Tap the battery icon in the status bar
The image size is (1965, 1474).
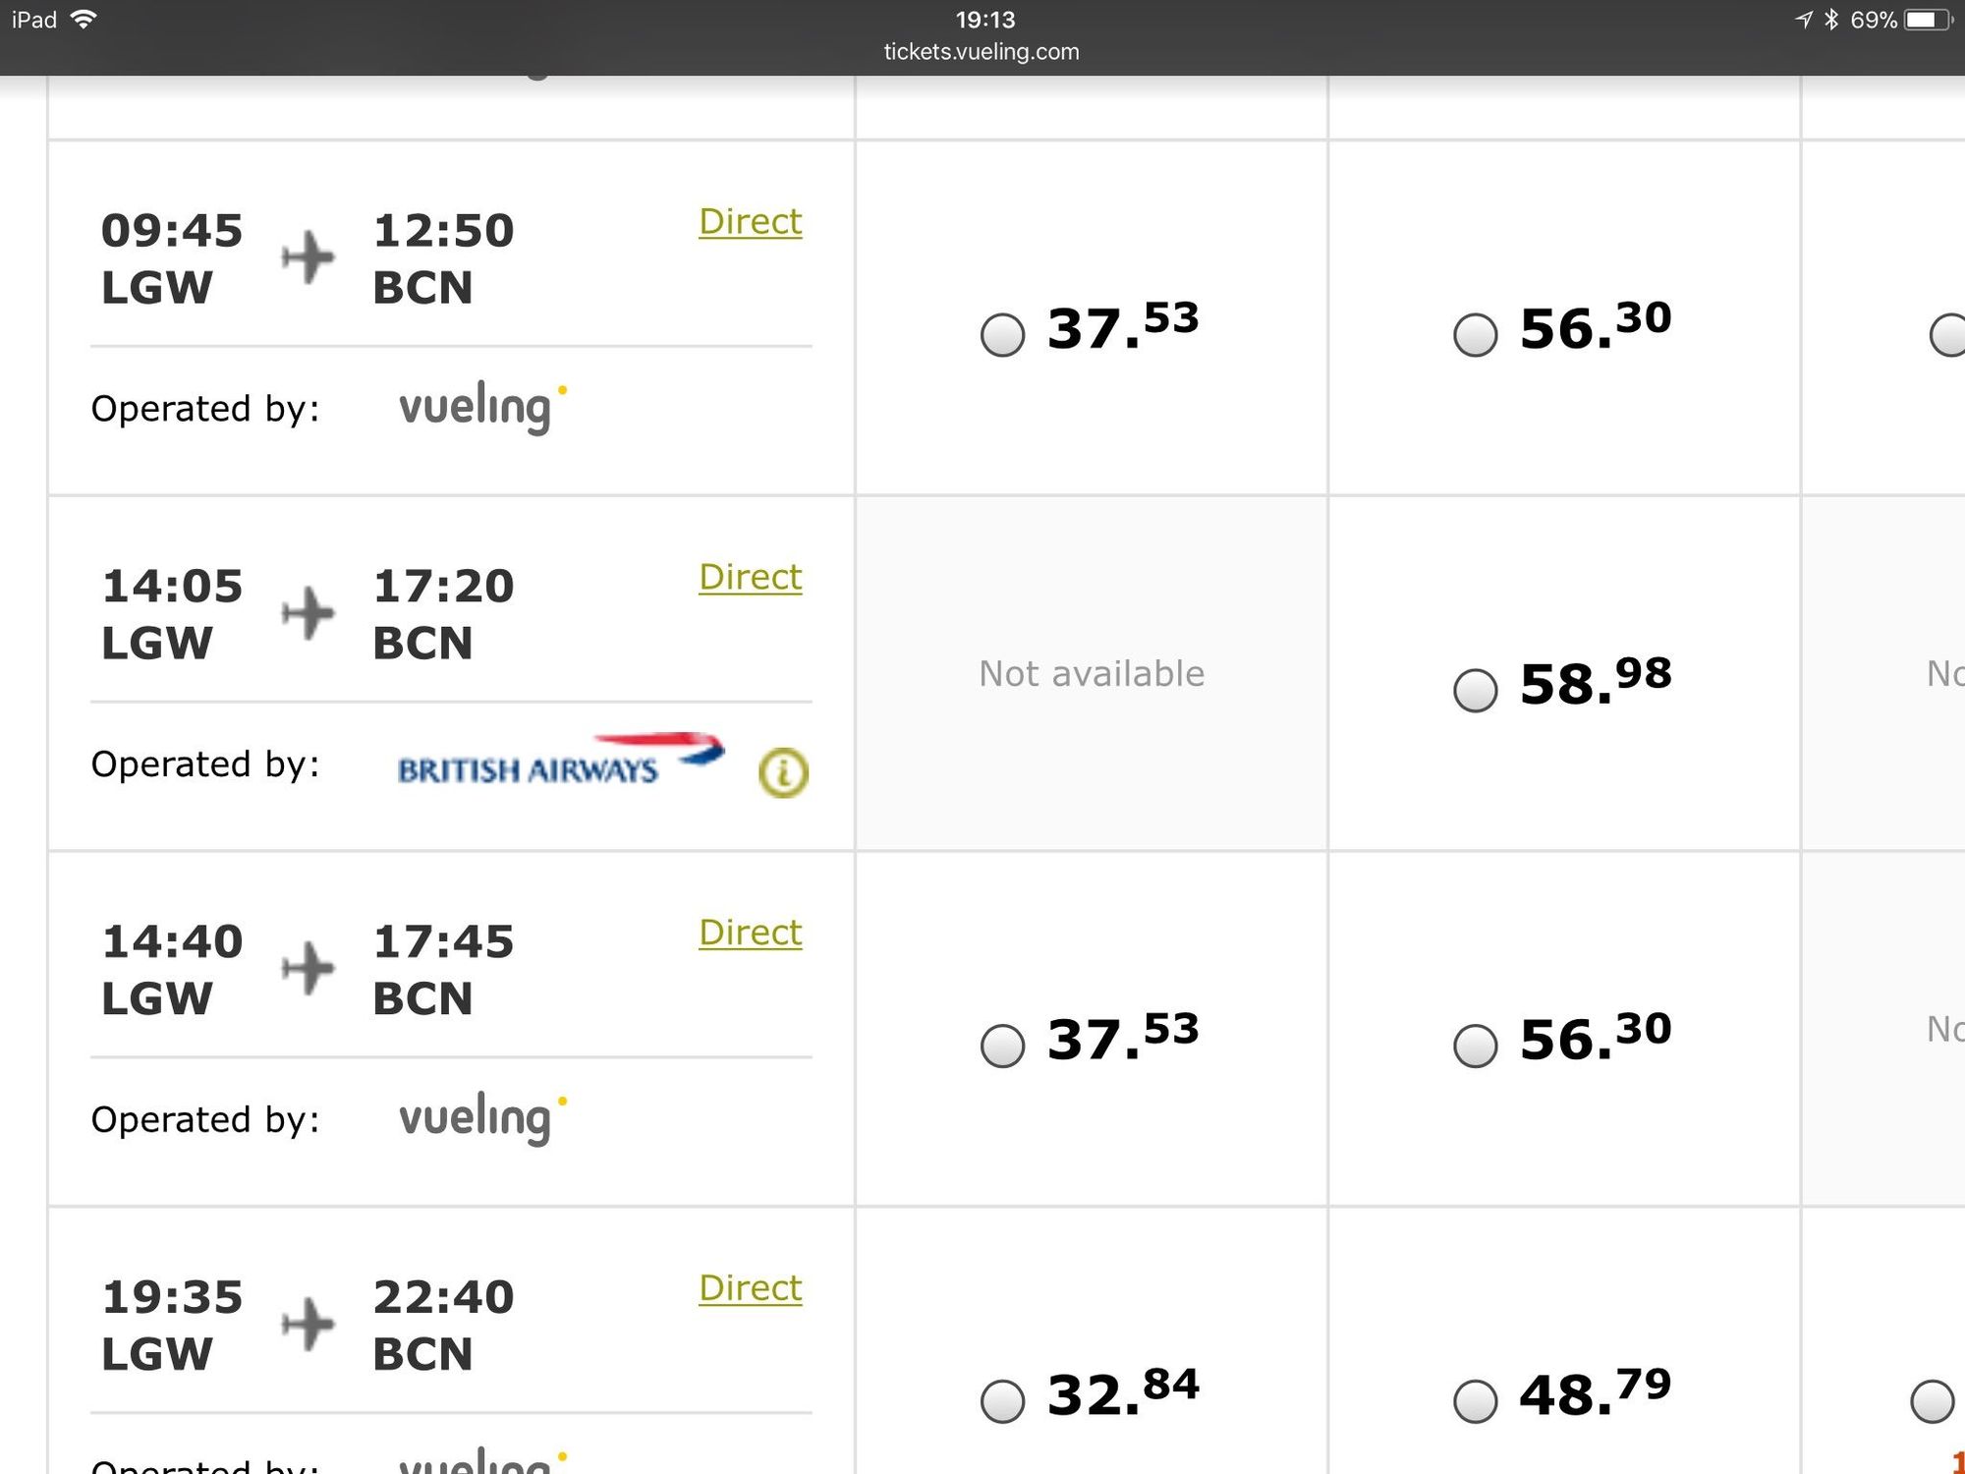(x=1927, y=20)
